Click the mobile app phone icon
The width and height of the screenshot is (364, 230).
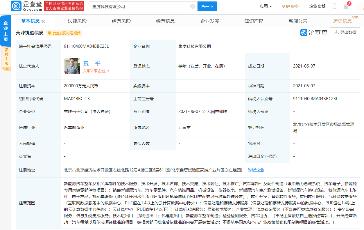point(334,6)
